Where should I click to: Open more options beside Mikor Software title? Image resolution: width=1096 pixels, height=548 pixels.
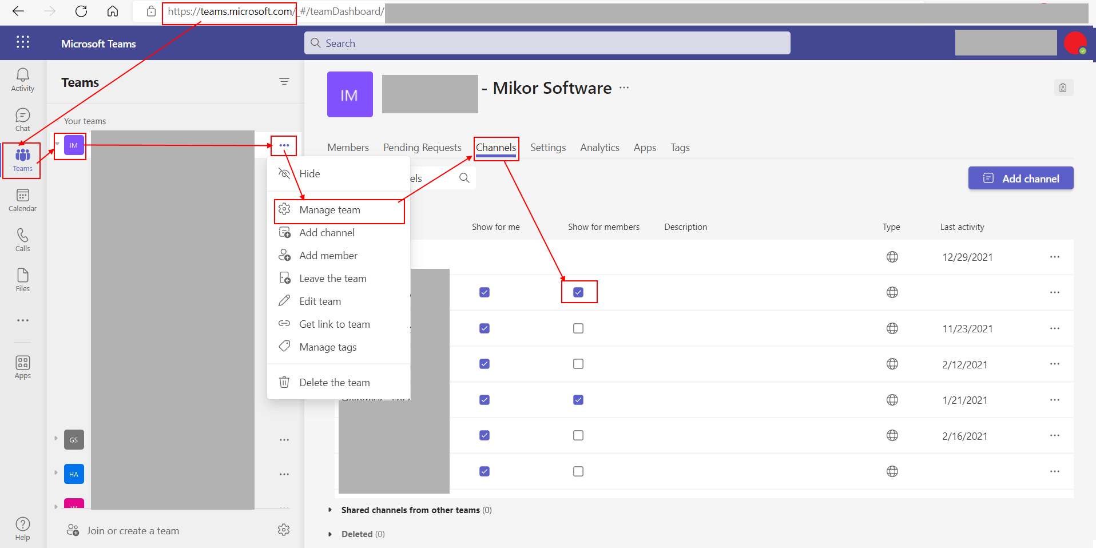click(x=624, y=88)
